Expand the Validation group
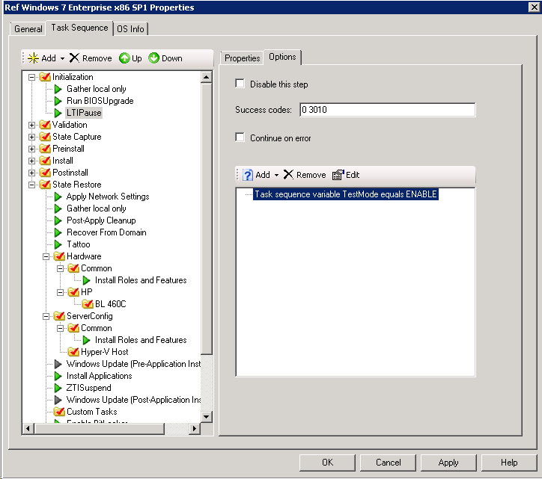Image resolution: width=542 pixels, height=479 pixels. pyautogui.click(x=31, y=125)
